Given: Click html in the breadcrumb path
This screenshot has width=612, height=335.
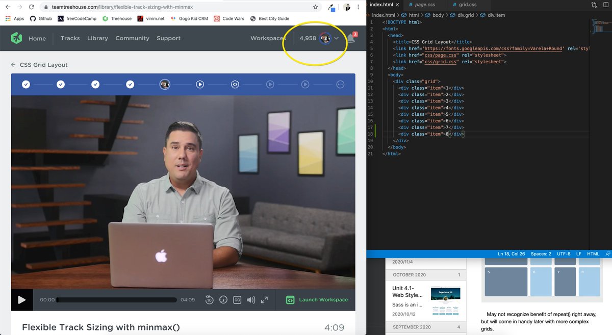Looking at the screenshot, I should 410,15.
